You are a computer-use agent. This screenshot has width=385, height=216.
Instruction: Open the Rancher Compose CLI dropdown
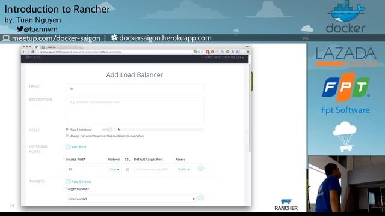222,58
